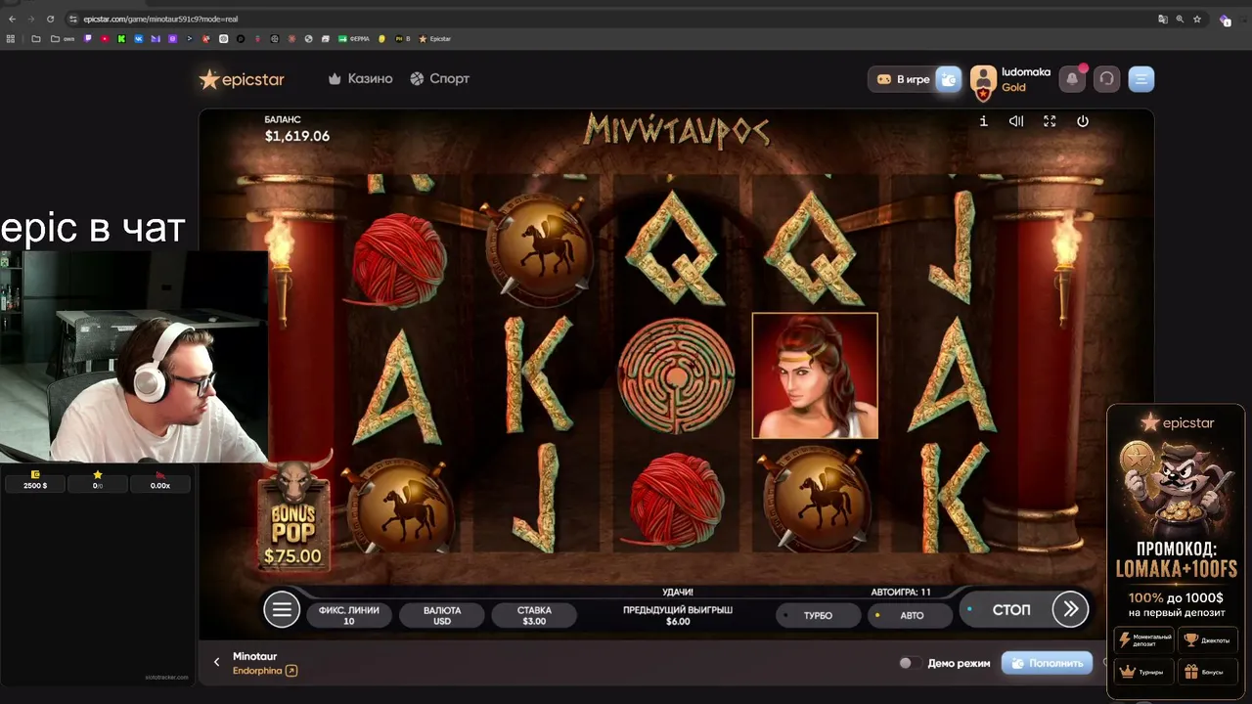Open the wallet deposit icon in header
This screenshot has height=704, width=1252.
click(x=949, y=79)
